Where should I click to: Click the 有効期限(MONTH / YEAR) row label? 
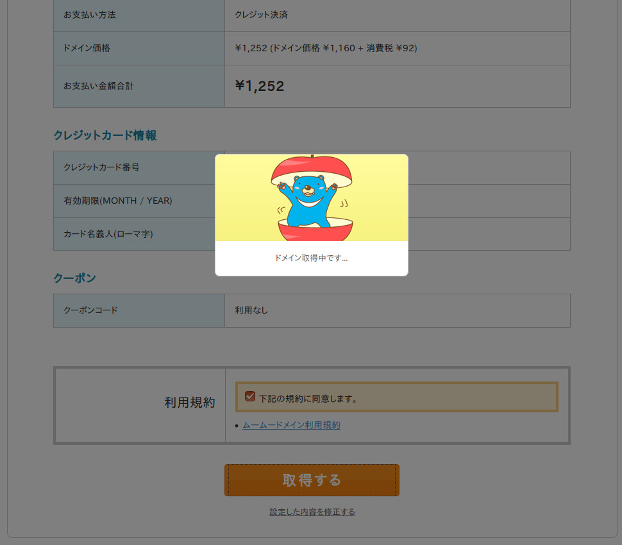click(118, 201)
